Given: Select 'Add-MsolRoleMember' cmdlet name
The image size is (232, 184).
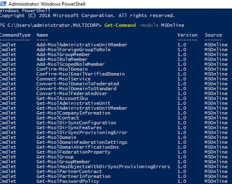Looking at the screenshot, I should coord(62,59).
